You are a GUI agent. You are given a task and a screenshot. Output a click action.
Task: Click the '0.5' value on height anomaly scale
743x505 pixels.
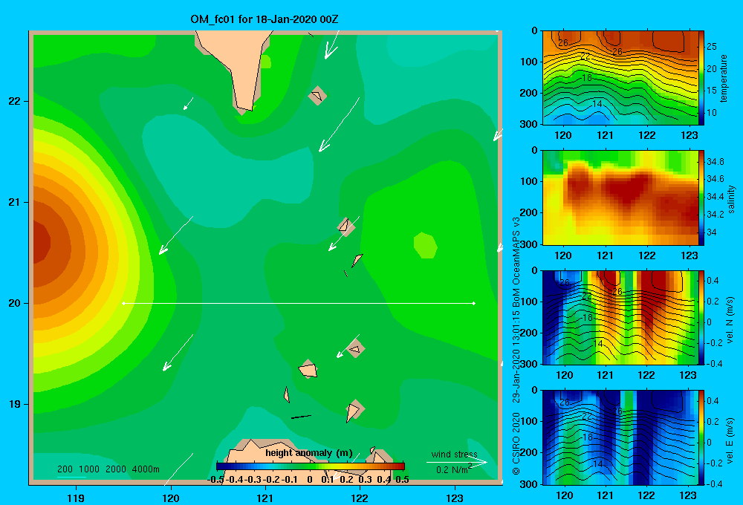(402, 480)
